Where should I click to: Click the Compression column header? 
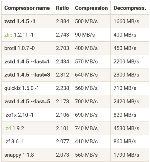(x=91, y=8)
